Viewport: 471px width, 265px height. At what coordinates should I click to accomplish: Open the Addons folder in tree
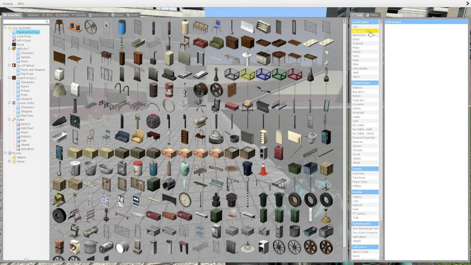(21, 157)
